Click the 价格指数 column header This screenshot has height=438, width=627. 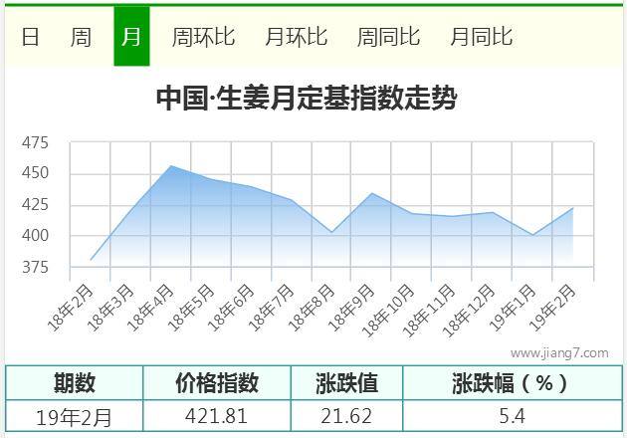click(217, 383)
